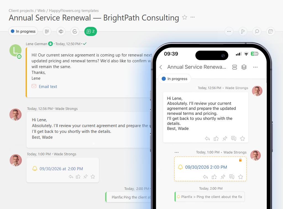Open the desktop Planfix: Ping the client notification
This screenshot has height=209, width=283.
[x=129, y=197]
